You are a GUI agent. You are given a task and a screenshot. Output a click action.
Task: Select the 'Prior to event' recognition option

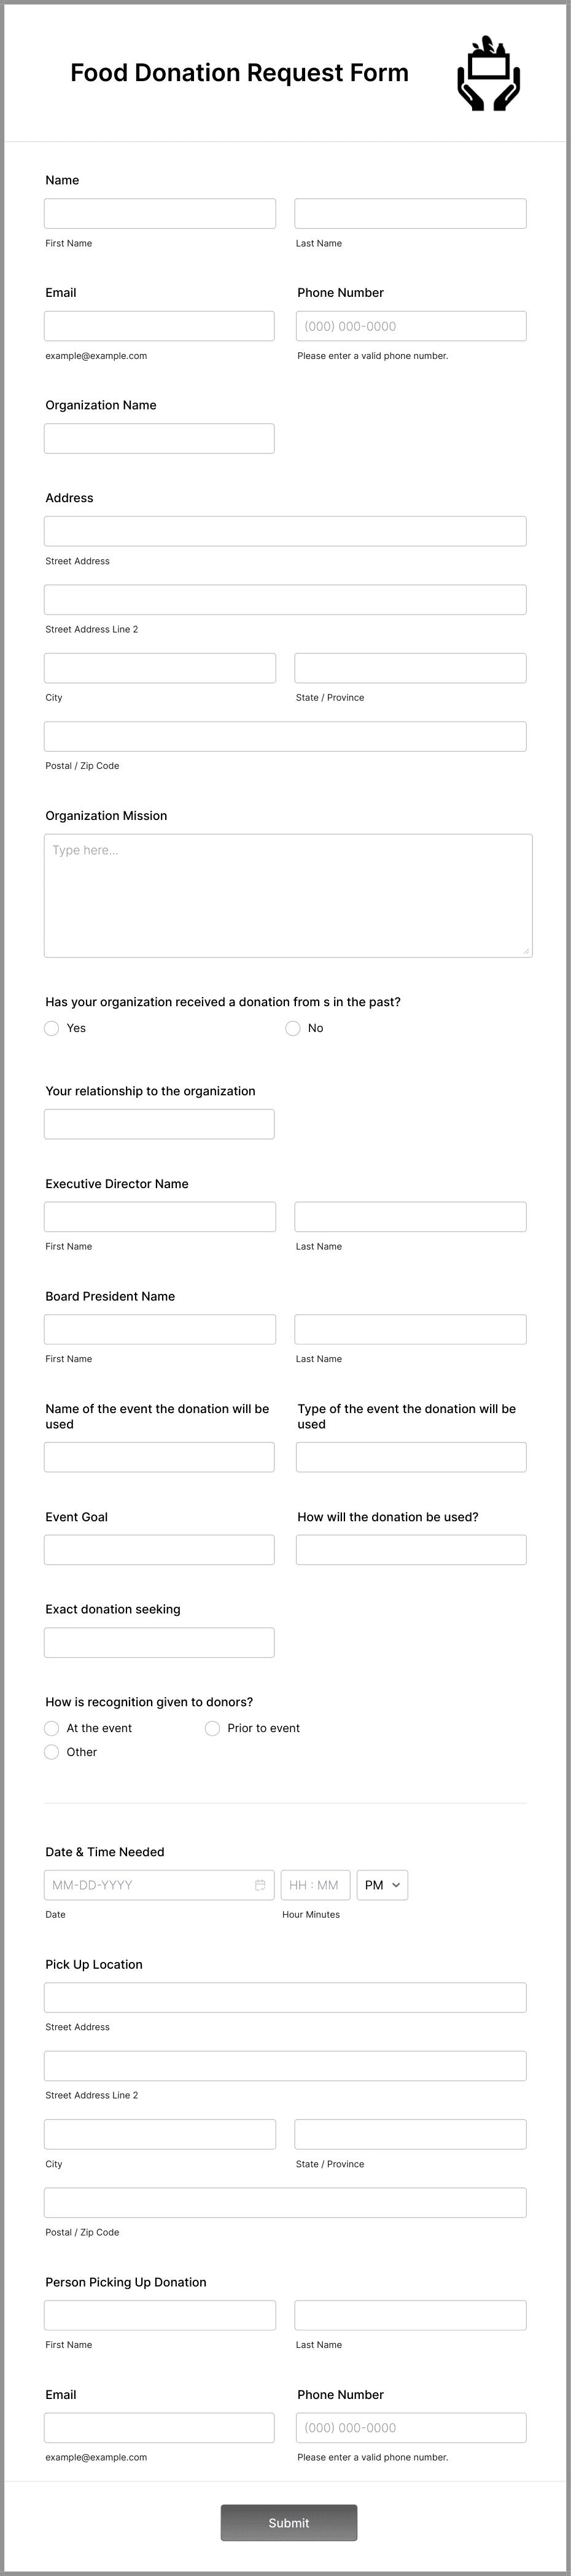pos(212,1727)
